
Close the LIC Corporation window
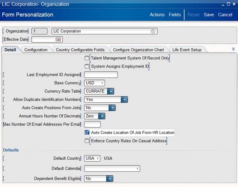point(234,4)
